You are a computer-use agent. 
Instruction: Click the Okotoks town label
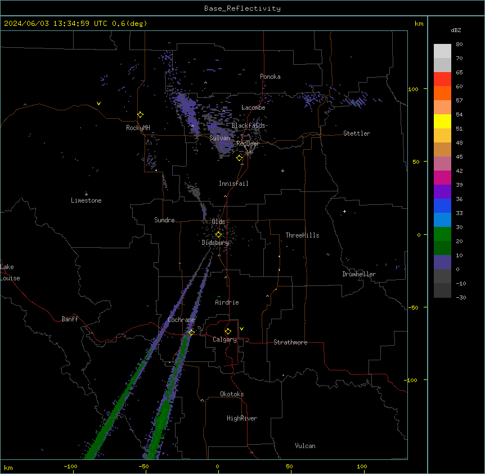232,394
